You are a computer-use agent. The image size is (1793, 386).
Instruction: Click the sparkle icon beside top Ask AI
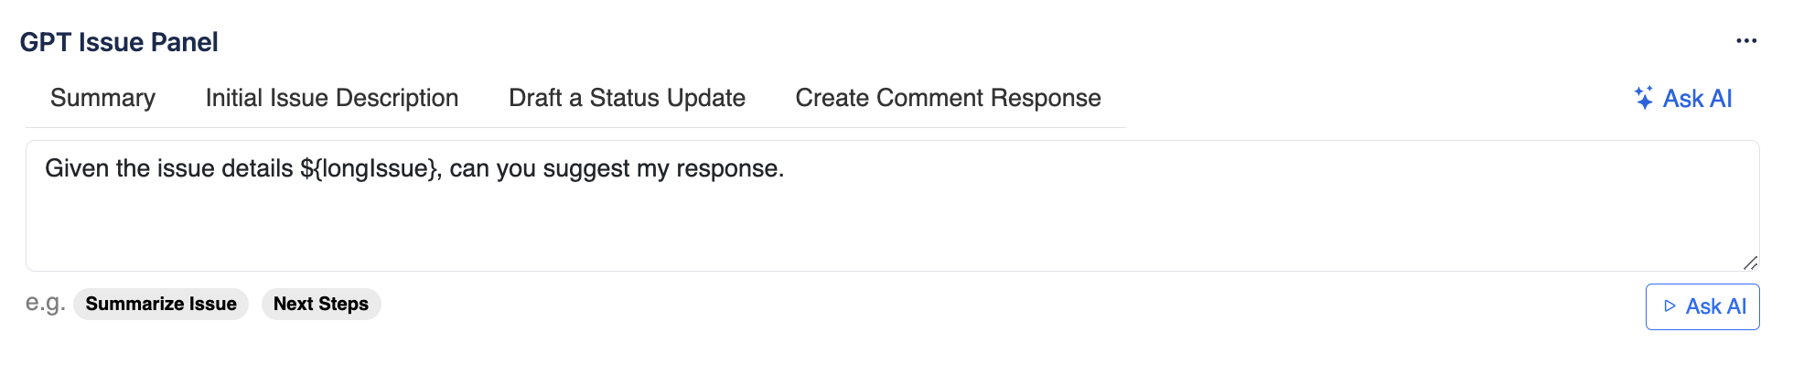click(x=1643, y=98)
